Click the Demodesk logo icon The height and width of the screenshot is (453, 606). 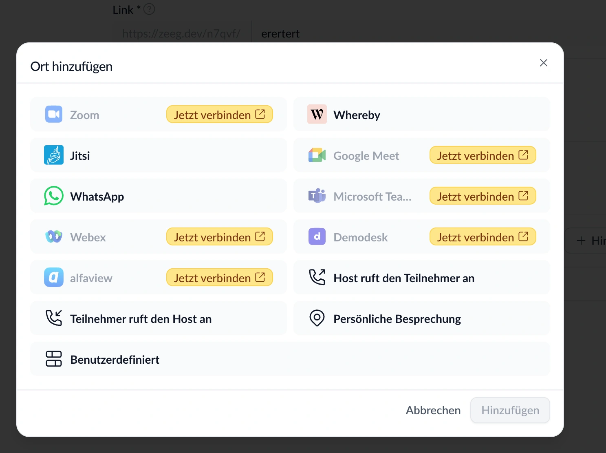coord(317,237)
